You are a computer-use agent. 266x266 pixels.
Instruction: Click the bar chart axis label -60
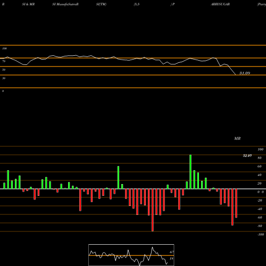point(260,218)
